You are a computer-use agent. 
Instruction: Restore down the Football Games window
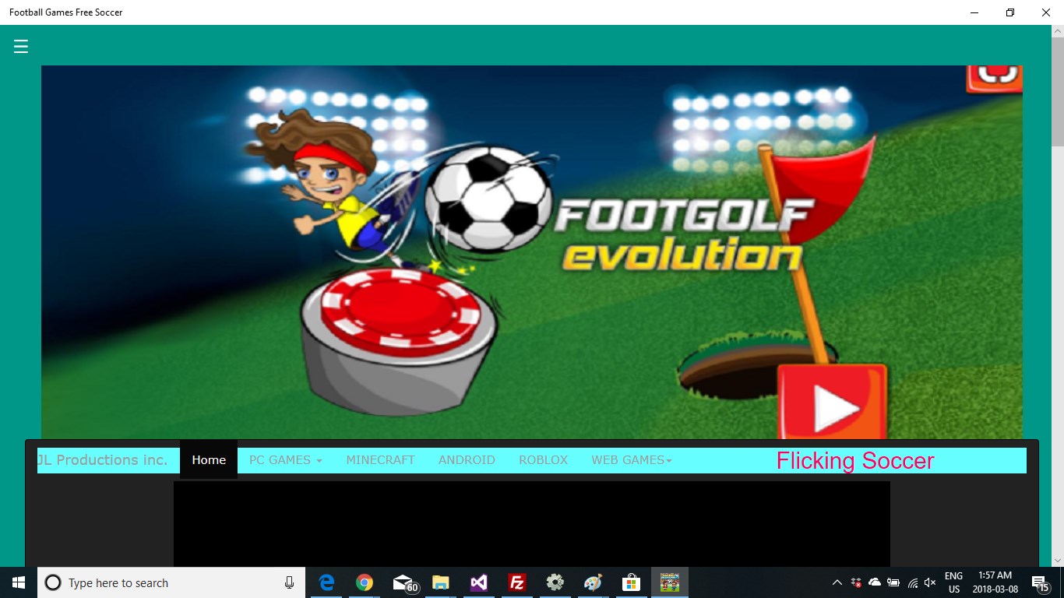pyautogui.click(x=1010, y=12)
